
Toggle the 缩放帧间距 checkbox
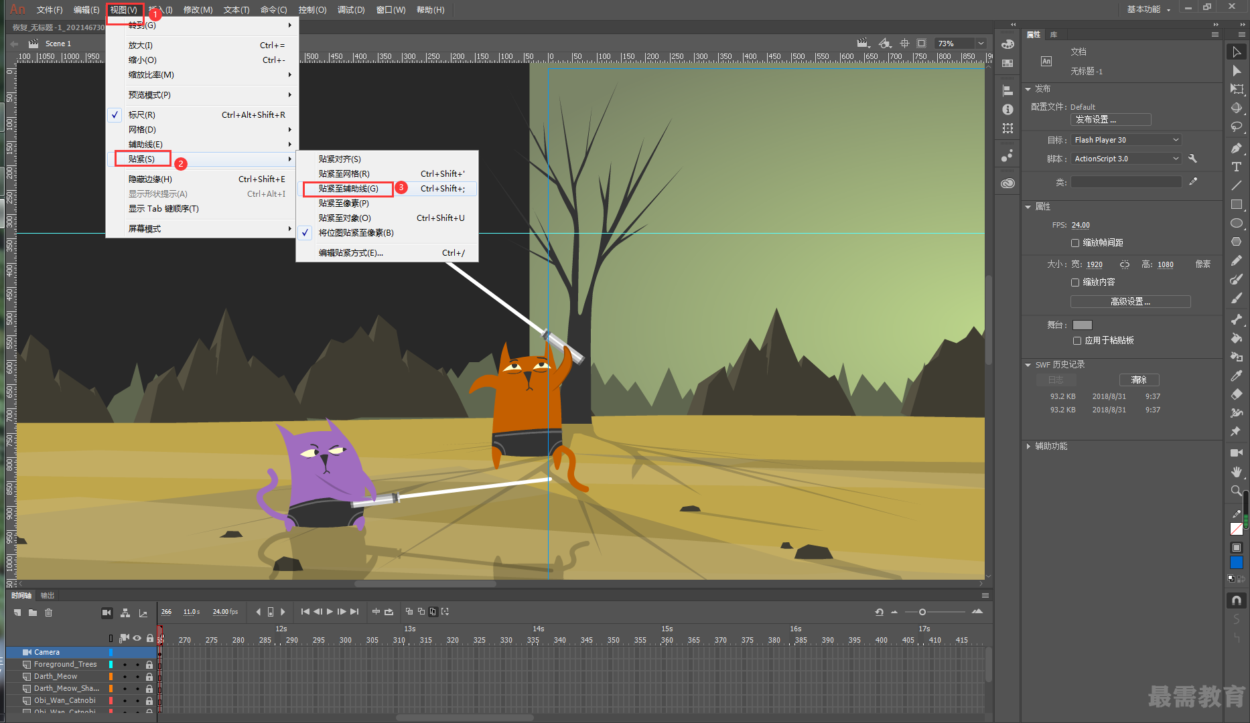(1075, 243)
